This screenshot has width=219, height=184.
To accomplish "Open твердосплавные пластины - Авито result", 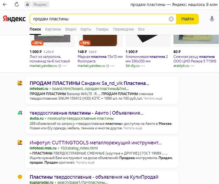I will [86, 113].
